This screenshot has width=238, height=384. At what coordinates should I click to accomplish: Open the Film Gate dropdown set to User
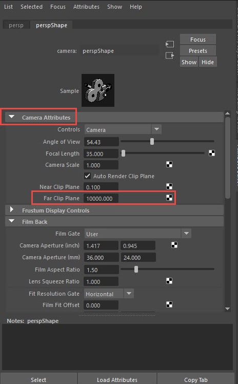[138, 234]
